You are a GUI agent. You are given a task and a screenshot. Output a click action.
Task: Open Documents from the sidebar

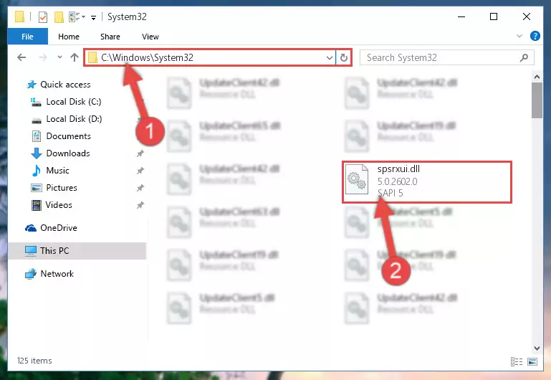pos(61,136)
